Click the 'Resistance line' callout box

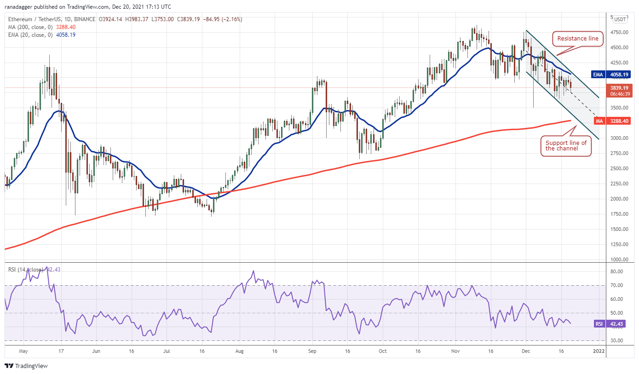pos(578,39)
